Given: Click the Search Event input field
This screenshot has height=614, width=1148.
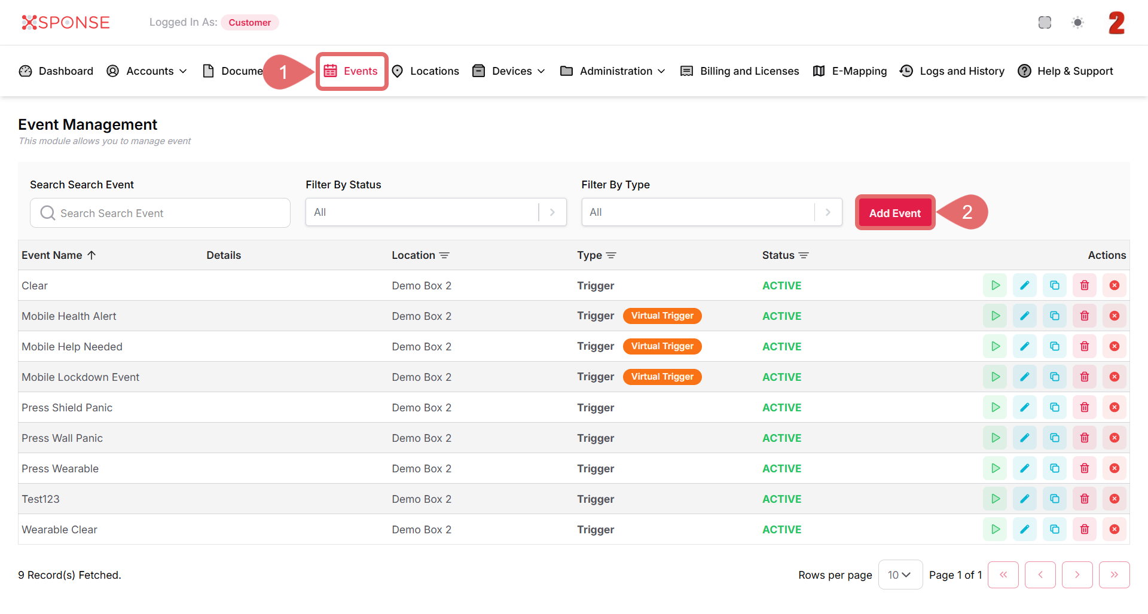Looking at the screenshot, I should pyautogui.click(x=160, y=213).
